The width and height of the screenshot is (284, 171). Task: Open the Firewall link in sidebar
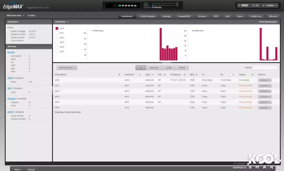(11, 99)
